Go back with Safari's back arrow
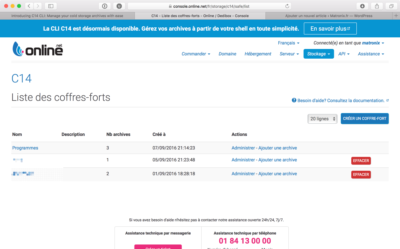 click(29, 6)
